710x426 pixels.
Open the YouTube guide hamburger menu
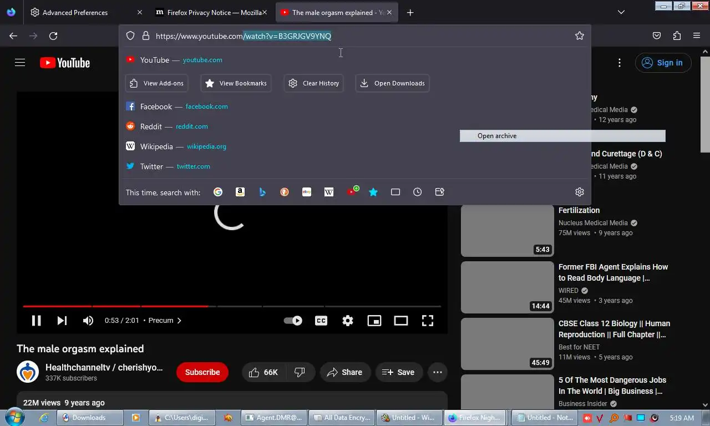(20, 63)
